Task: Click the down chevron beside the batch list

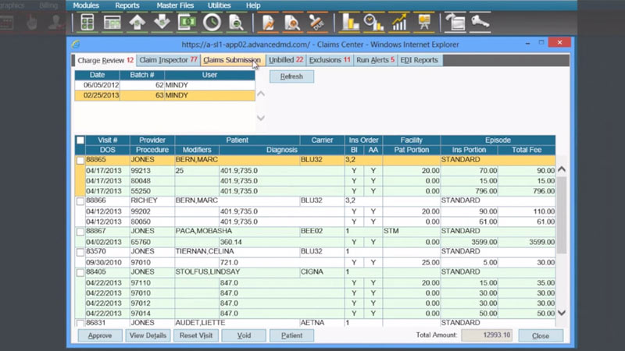Action: coord(261,118)
